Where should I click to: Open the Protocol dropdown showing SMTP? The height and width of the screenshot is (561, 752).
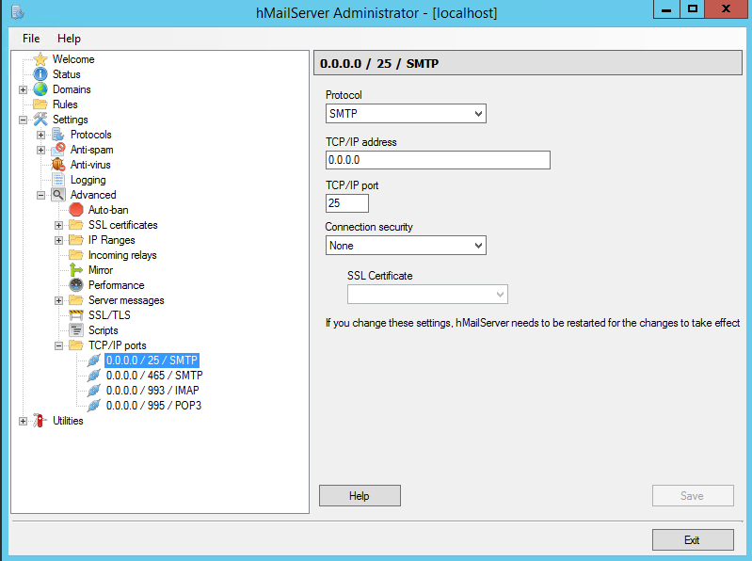pyautogui.click(x=406, y=114)
